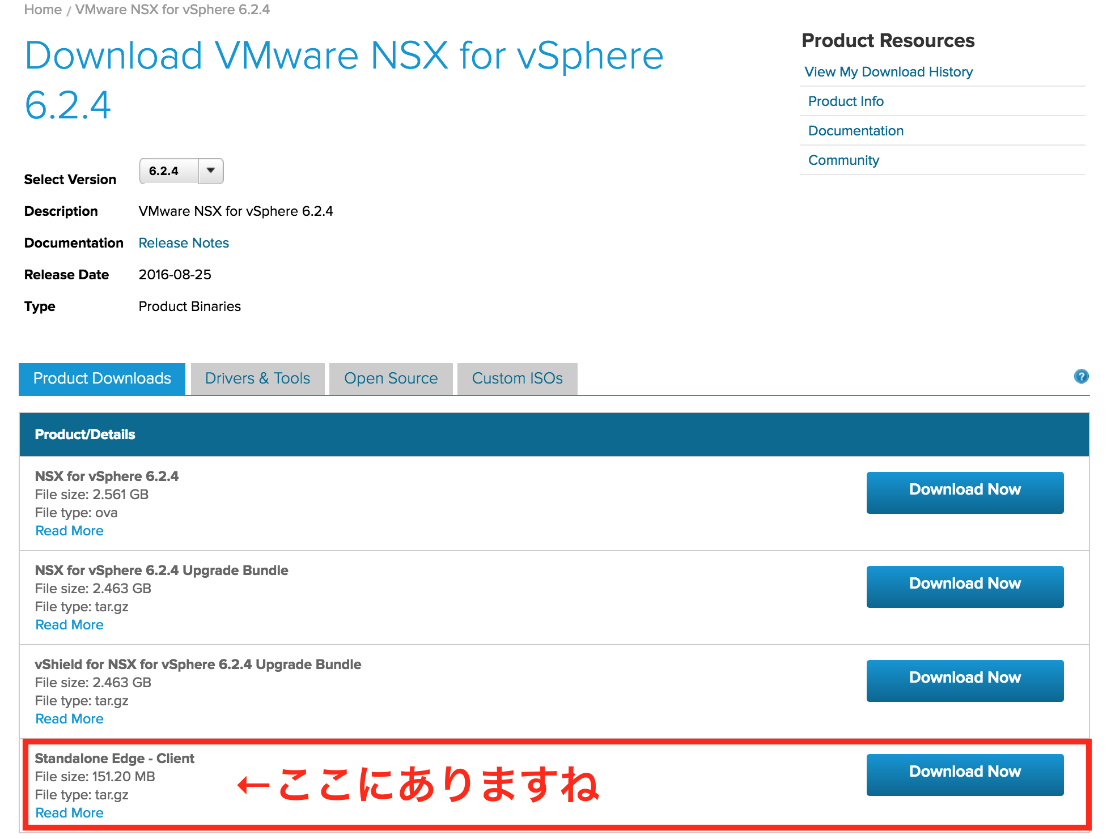
Task: Go to Home in the breadcrumb
Action: tap(43, 10)
